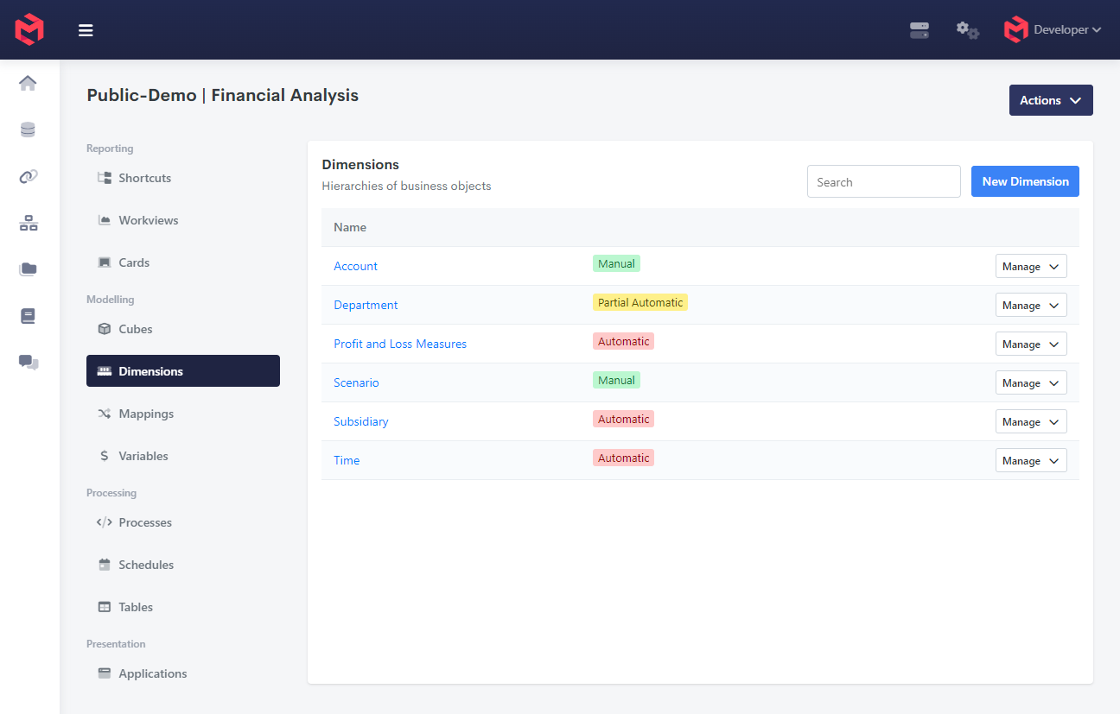Screen dimensions: 1120x714
Task: Open Processes in the sidebar
Action: [x=145, y=522]
